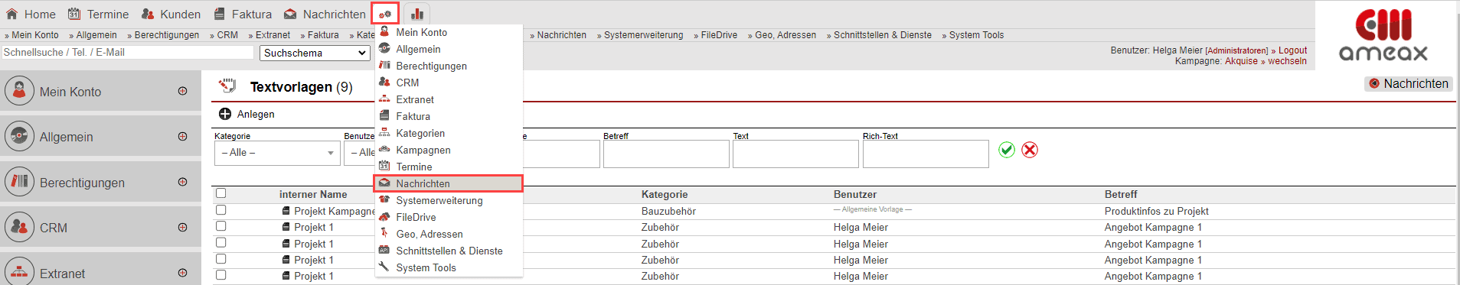The width and height of the screenshot is (1460, 285).
Task: Confirm the filter with the green checkmark icon
Action: click(1007, 150)
